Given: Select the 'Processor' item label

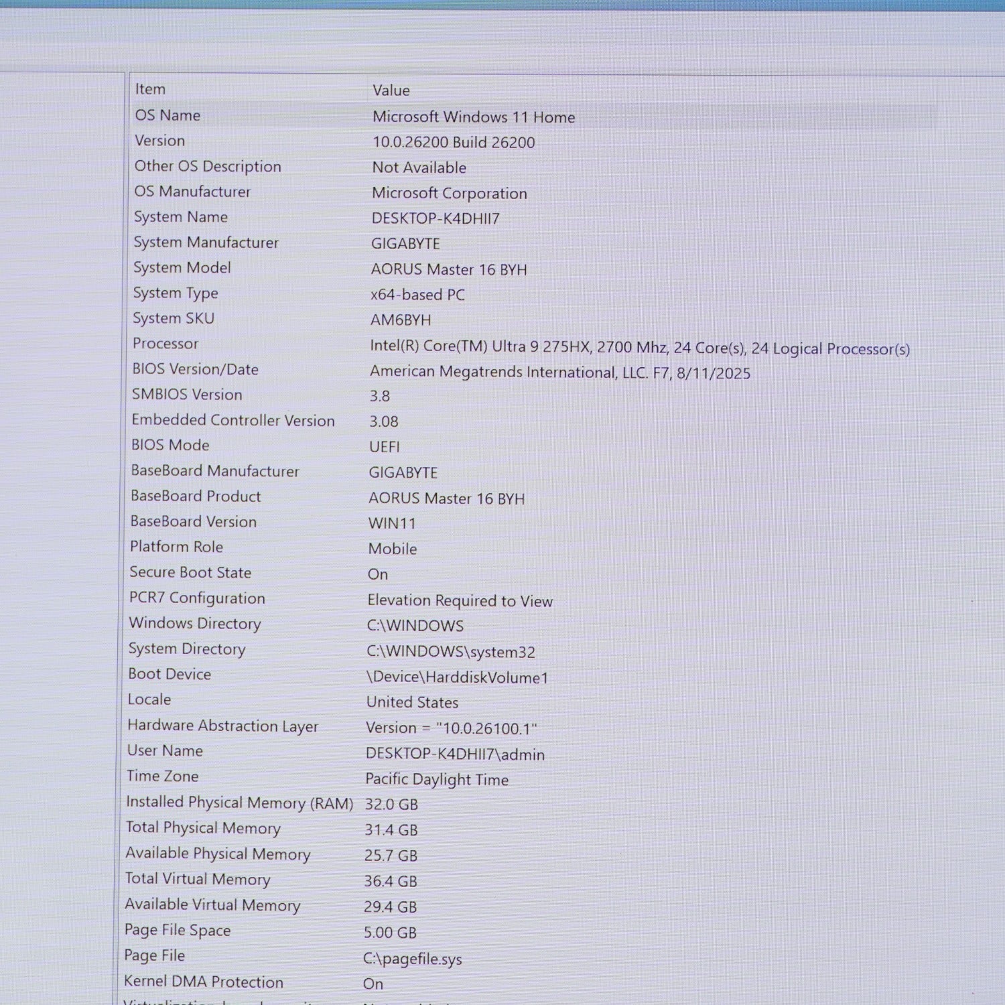Looking at the screenshot, I should [165, 344].
